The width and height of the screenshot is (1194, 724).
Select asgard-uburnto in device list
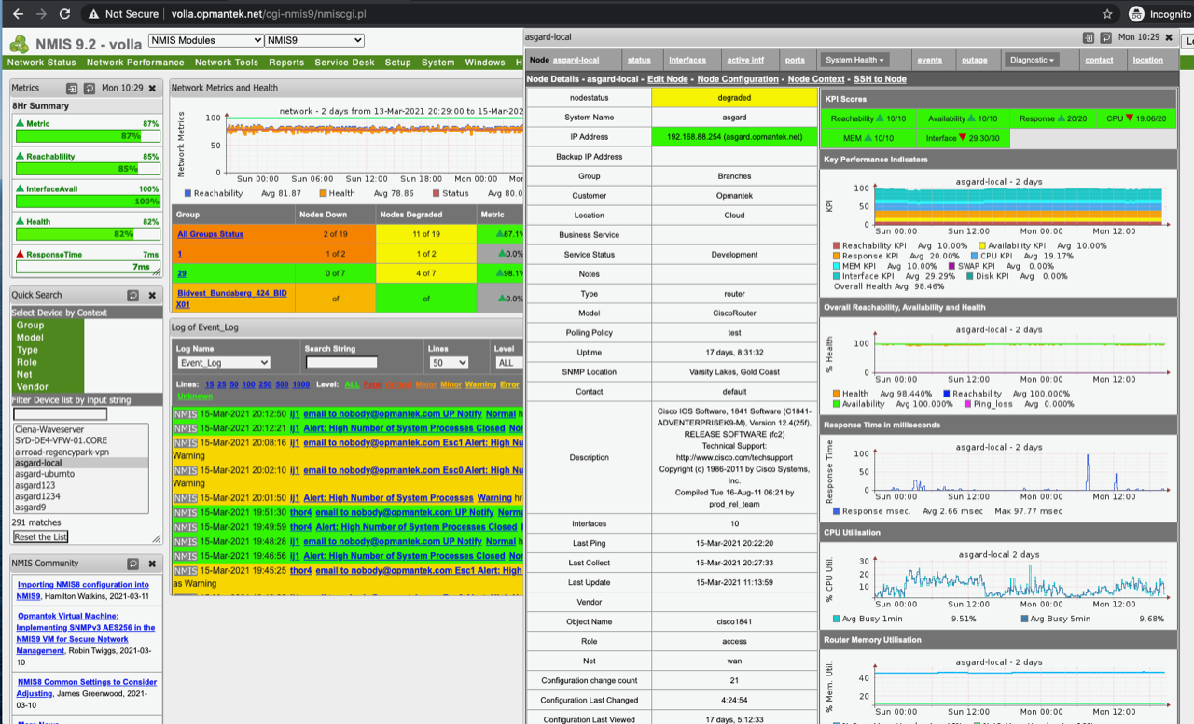(x=45, y=474)
